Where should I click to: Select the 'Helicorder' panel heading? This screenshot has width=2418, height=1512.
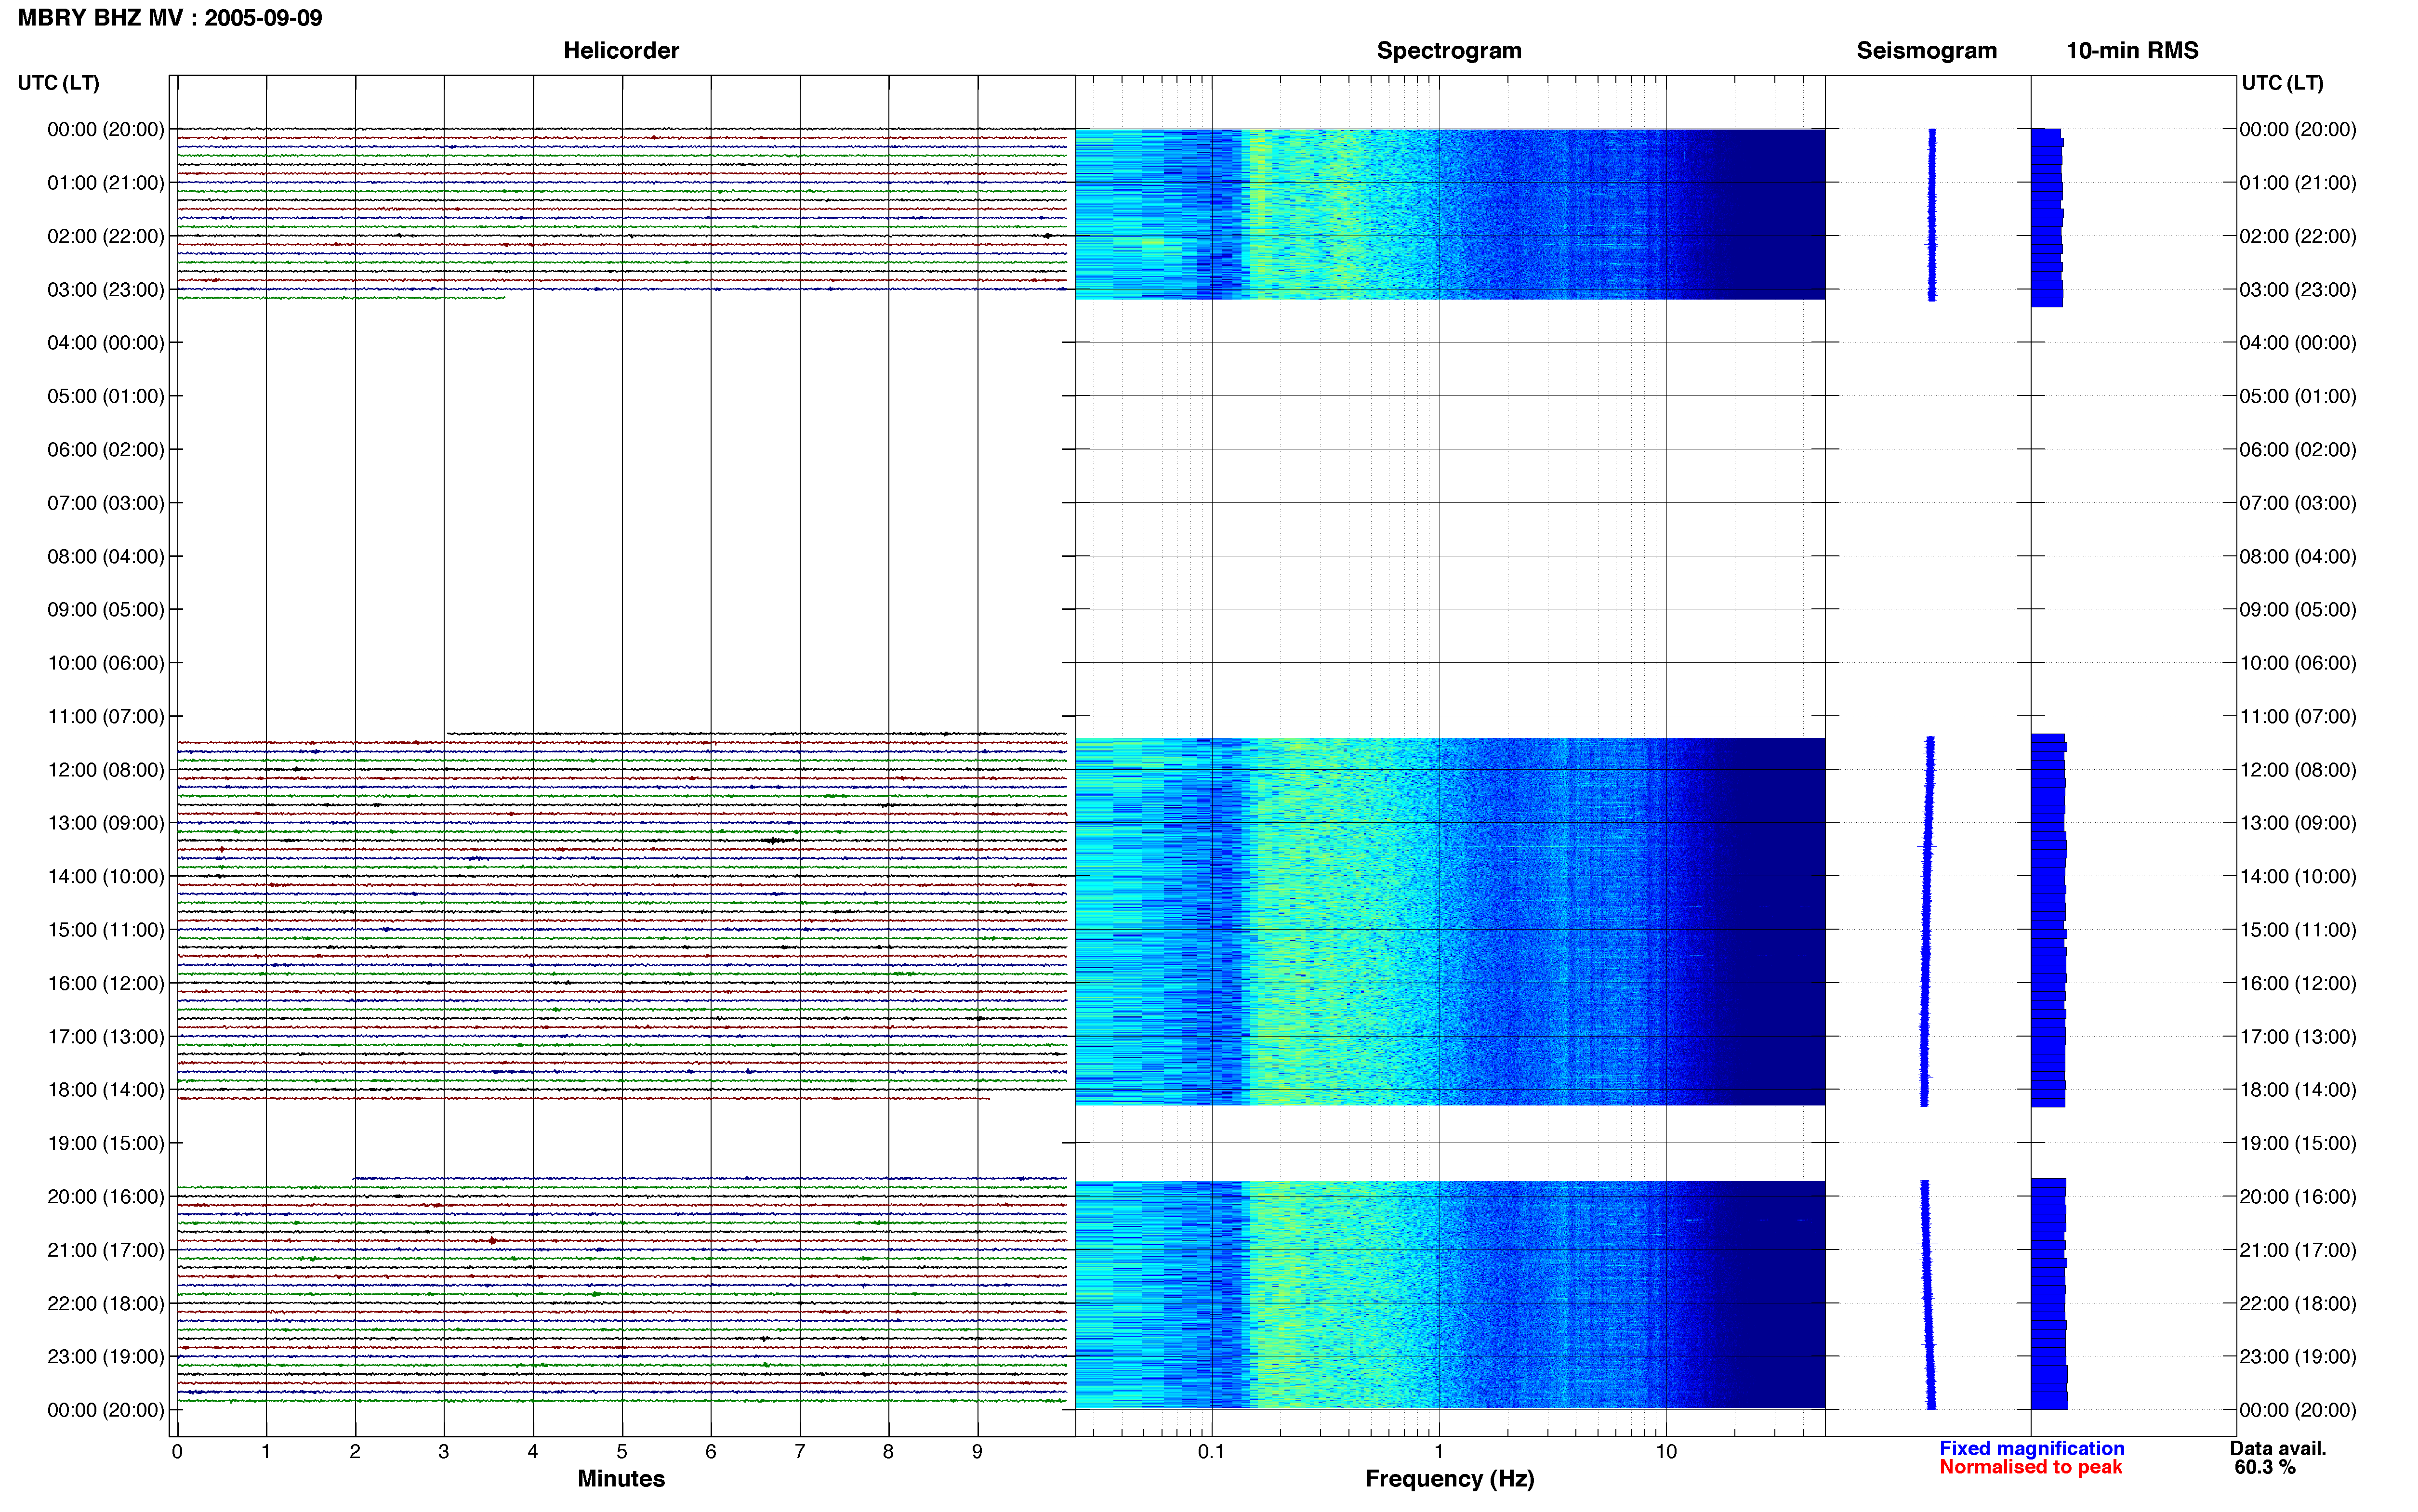tap(621, 51)
